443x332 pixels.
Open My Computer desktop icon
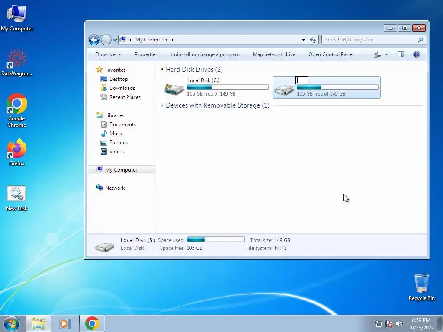pos(17,18)
